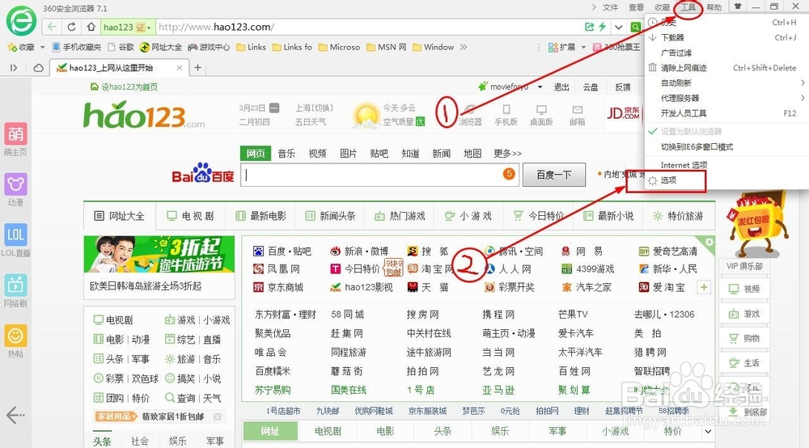Image resolution: width=809 pixels, height=448 pixels.
Task: Open the 帮助 menu
Action: pyautogui.click(x=714, y=7)
